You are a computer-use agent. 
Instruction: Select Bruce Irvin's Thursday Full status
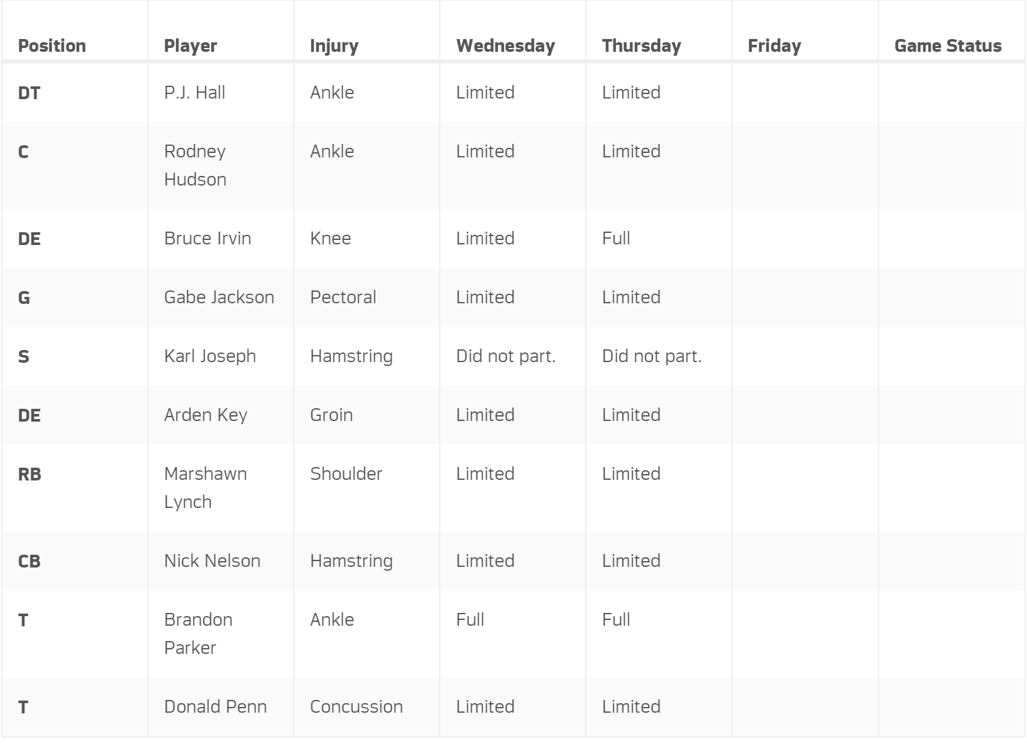point(616,239)
